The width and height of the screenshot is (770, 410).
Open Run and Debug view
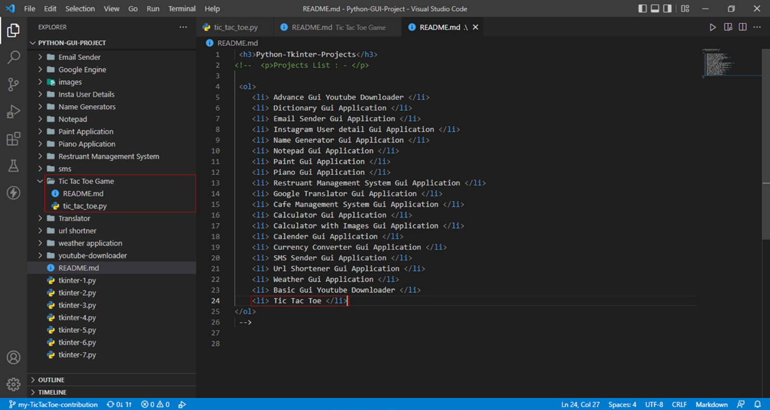pyautogui.click(x=14, y=111)
